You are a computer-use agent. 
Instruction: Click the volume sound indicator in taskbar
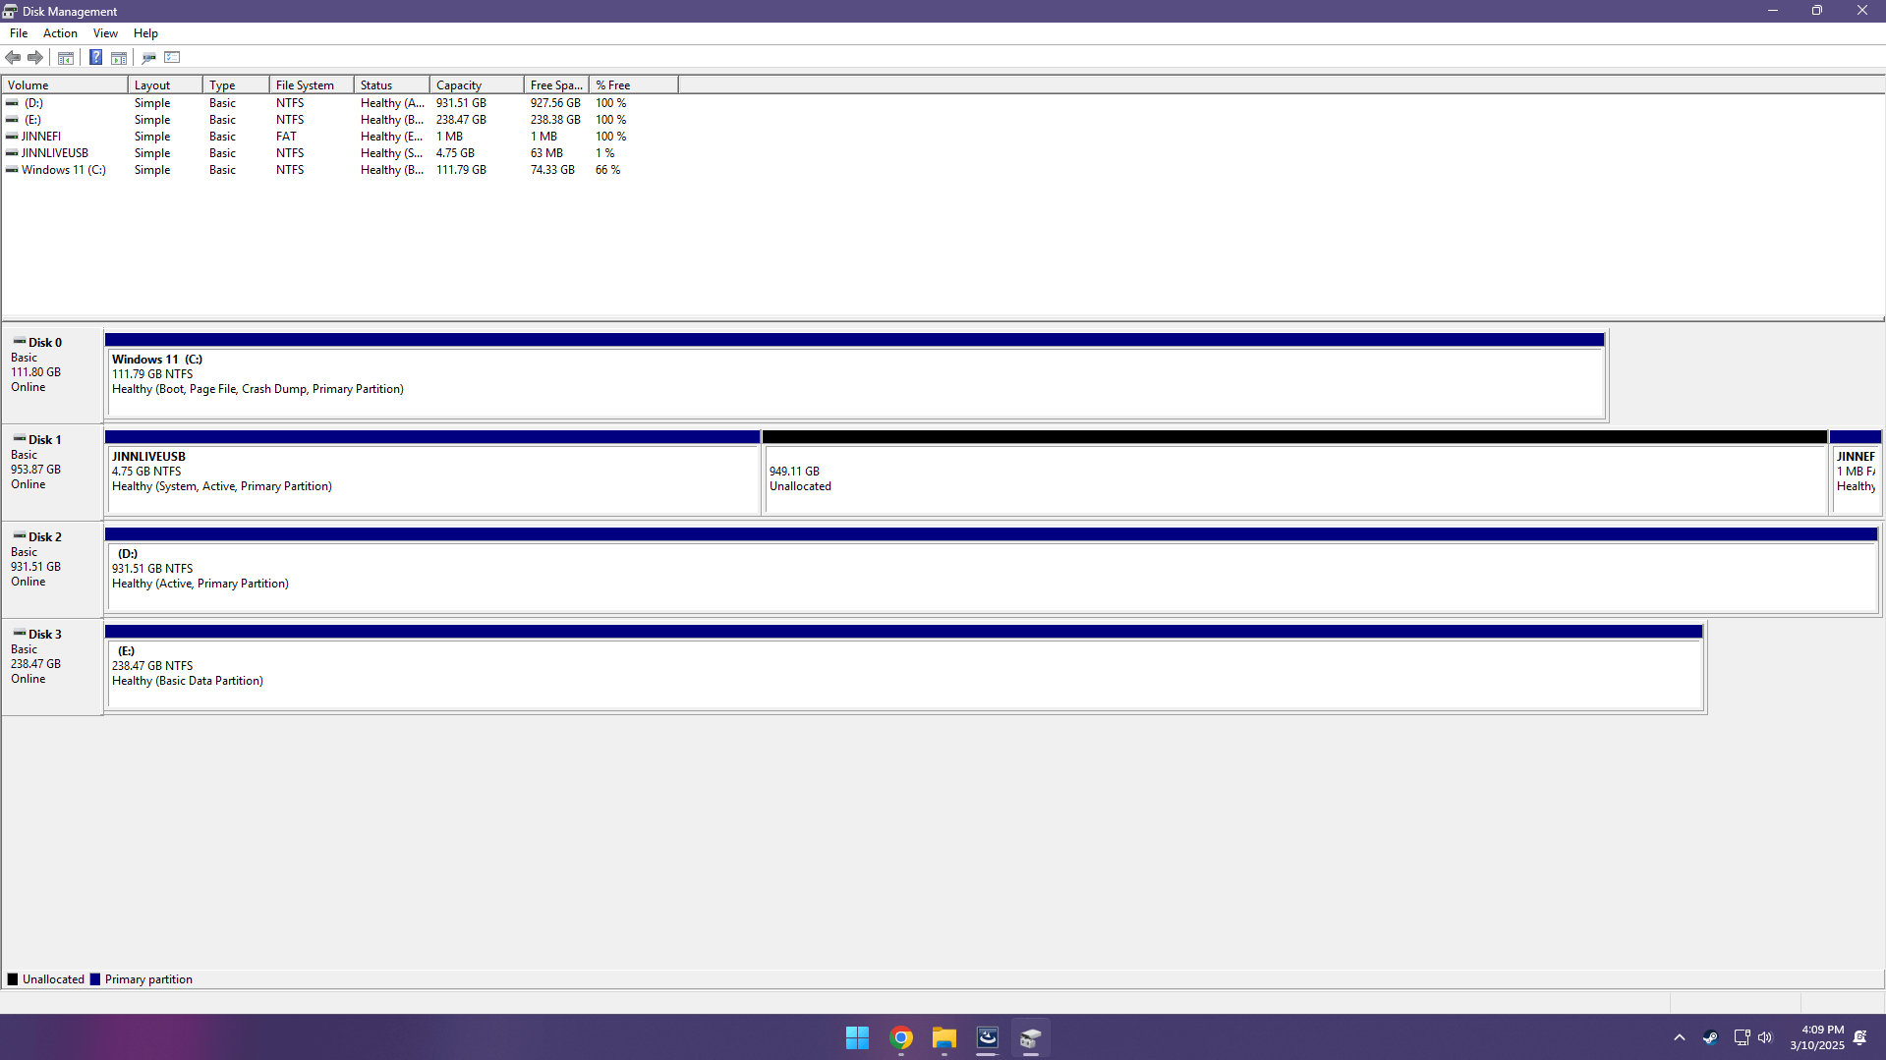pyautogui.click(x=1765, y=1037)
